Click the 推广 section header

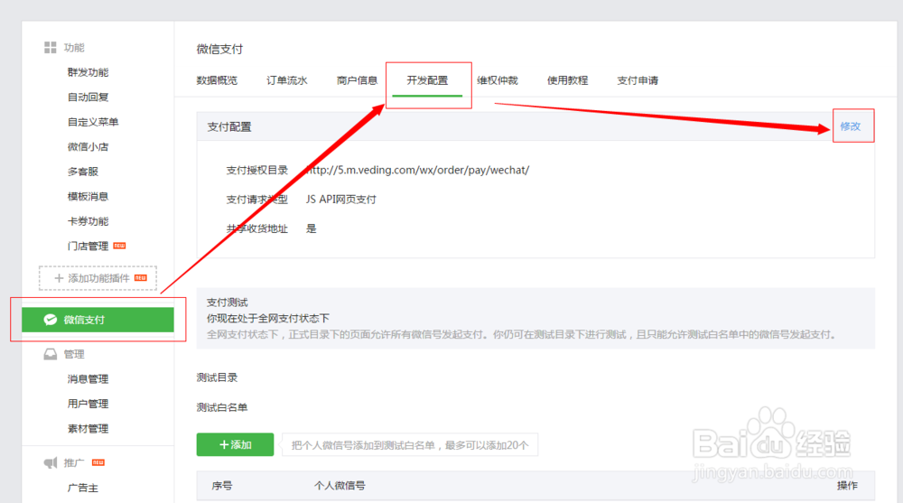(74, 462)
